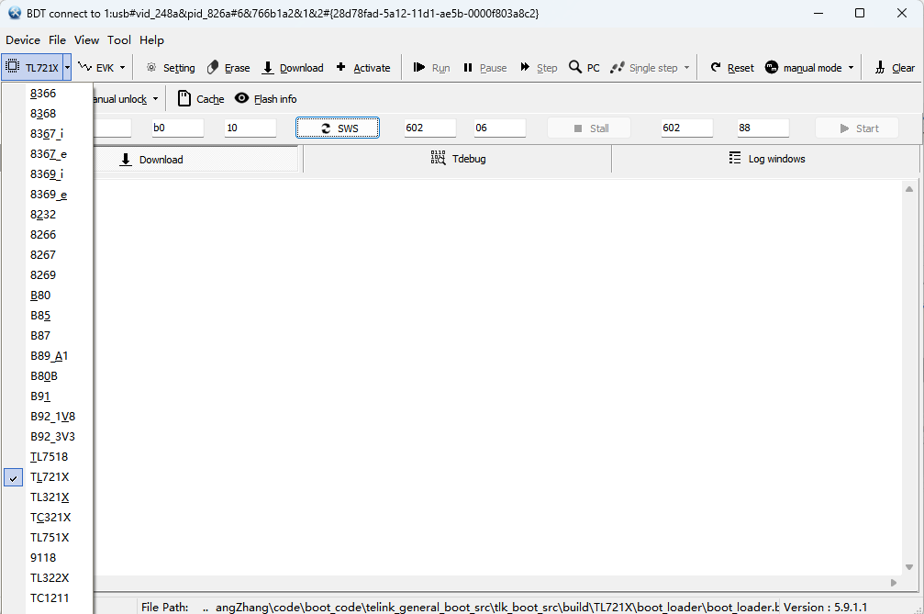Viewport: 924px width, 614px height.
Task: Click the SWS button
Action: pos(338,128)
